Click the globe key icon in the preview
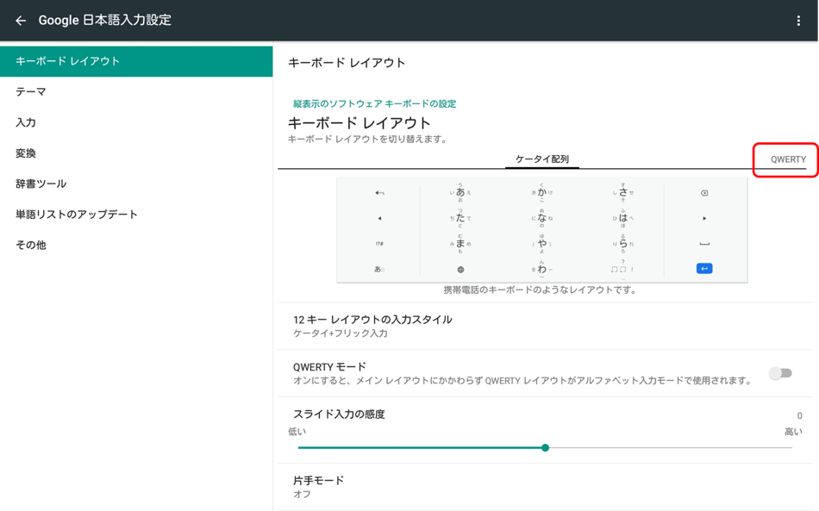 (x=460, y=270)
